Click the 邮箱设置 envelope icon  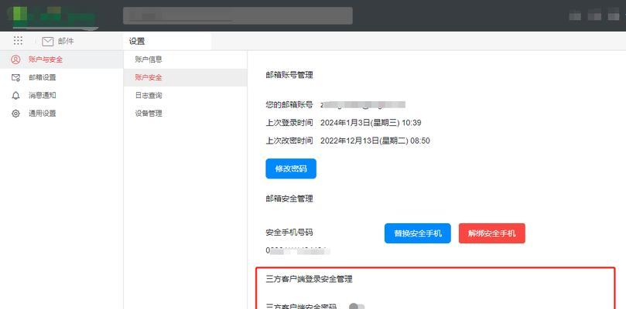click(x=15, y=78)
